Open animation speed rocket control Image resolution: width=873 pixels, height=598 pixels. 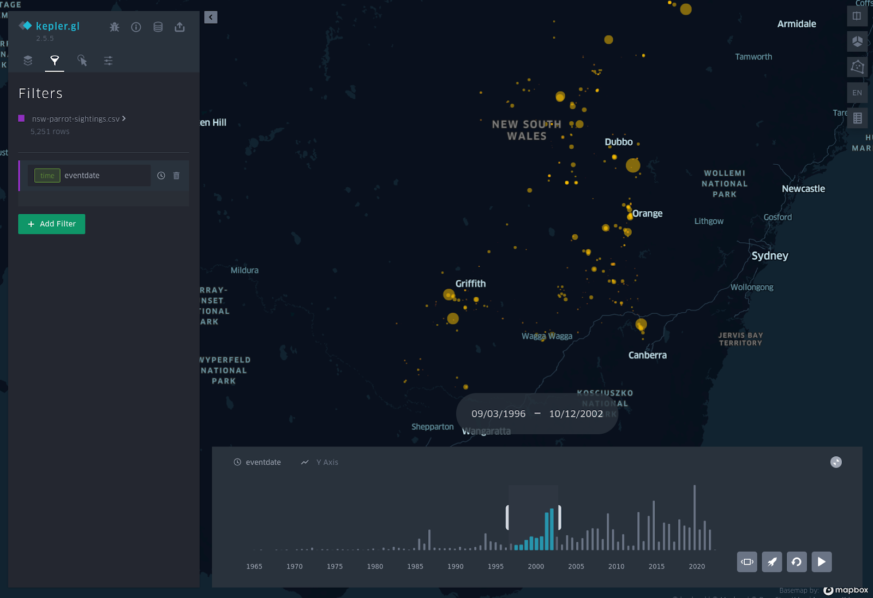point(772,562)
